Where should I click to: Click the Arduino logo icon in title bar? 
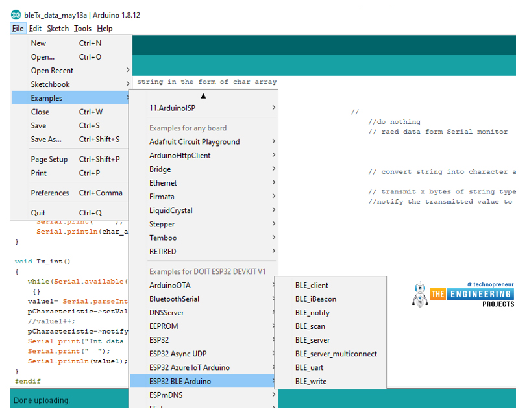click(16, 15)
